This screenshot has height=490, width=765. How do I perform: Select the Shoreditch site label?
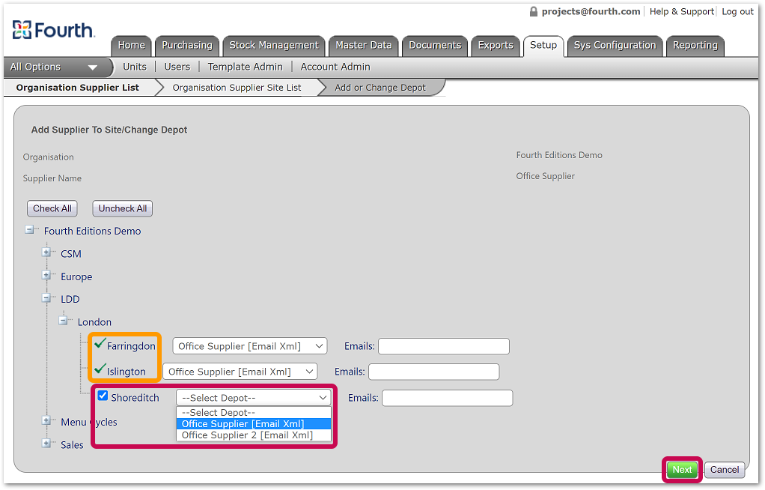(x=135, y=398)
